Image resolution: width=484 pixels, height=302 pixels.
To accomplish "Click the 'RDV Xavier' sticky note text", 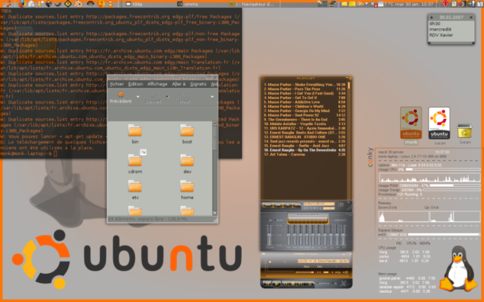I will point(441,35).
